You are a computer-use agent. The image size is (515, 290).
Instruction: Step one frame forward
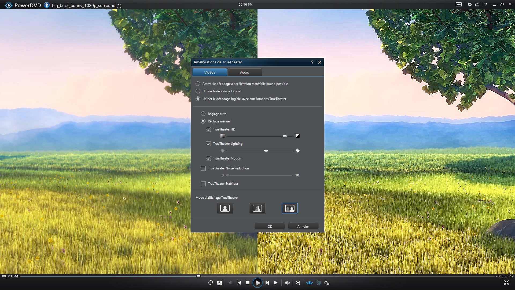coord(275,282)
